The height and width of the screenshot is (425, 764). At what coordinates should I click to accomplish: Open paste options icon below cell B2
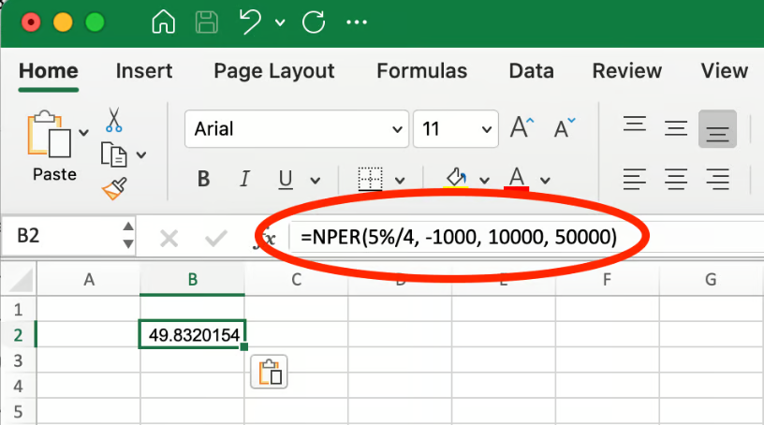269,372
